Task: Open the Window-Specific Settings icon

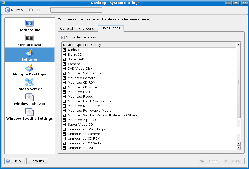Action: [x=29, y=112]
